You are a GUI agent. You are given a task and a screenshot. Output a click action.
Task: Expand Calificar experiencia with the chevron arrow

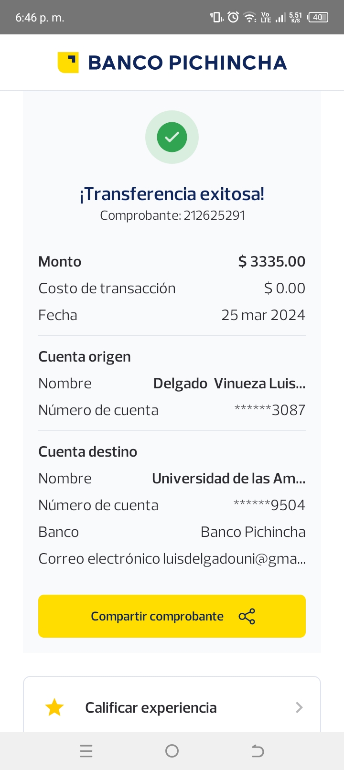click(299, 707)
